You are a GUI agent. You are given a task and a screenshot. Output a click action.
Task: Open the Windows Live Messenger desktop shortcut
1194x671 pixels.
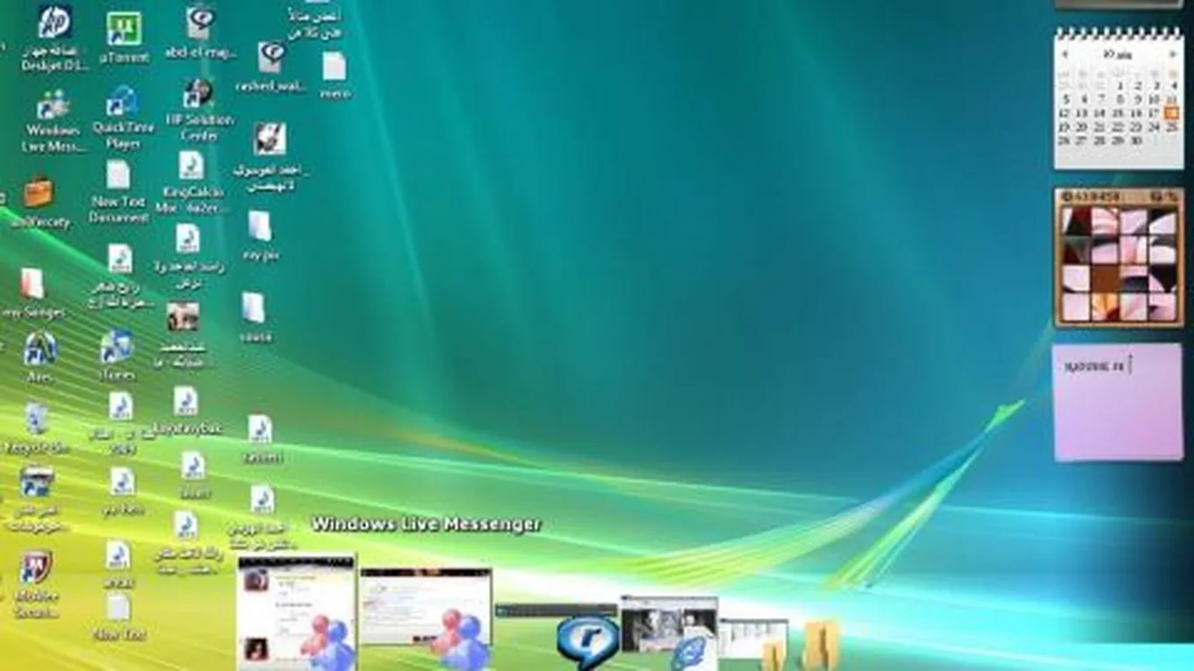[x=53, y=107]
